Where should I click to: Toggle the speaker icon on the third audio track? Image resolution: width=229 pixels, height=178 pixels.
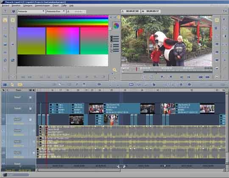coord(34,153)
